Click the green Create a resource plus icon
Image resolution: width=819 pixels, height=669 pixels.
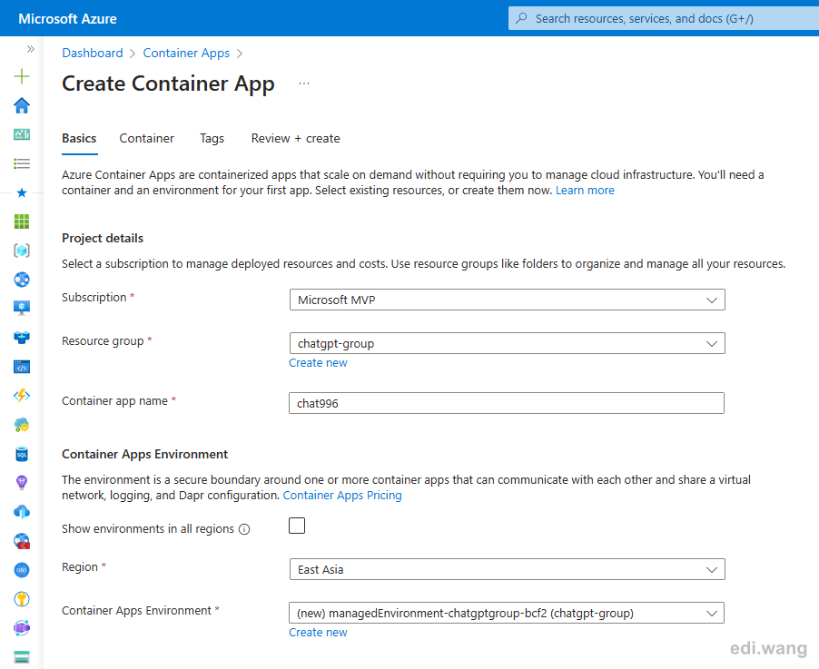click(22, 77)
